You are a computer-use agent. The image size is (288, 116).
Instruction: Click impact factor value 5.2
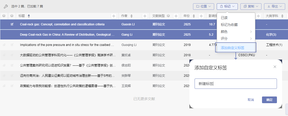click(x=211, y=34)
